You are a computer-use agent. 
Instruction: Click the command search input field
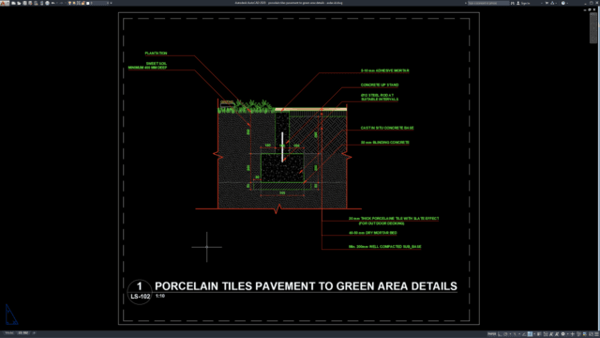[x=488, y=3]
